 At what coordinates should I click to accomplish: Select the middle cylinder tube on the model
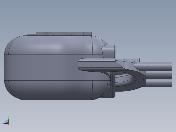159,75
